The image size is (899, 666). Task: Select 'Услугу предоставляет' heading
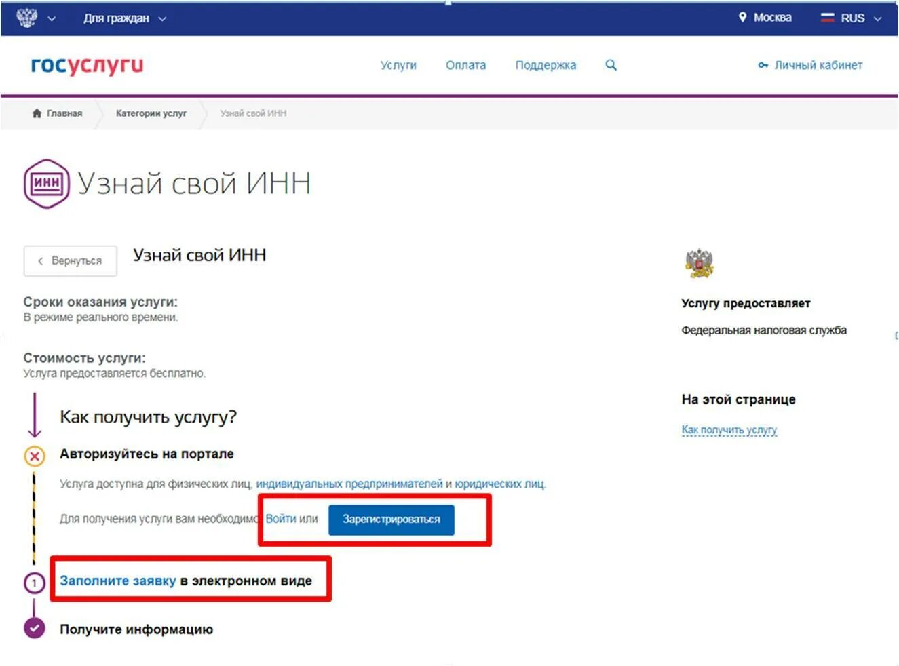pos(746,303)
